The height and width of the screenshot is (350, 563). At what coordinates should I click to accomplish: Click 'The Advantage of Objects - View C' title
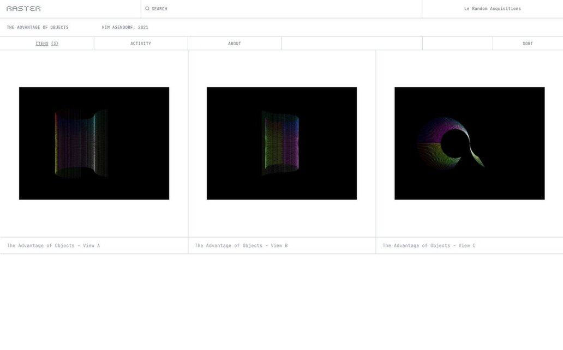(x=429, y=246)
